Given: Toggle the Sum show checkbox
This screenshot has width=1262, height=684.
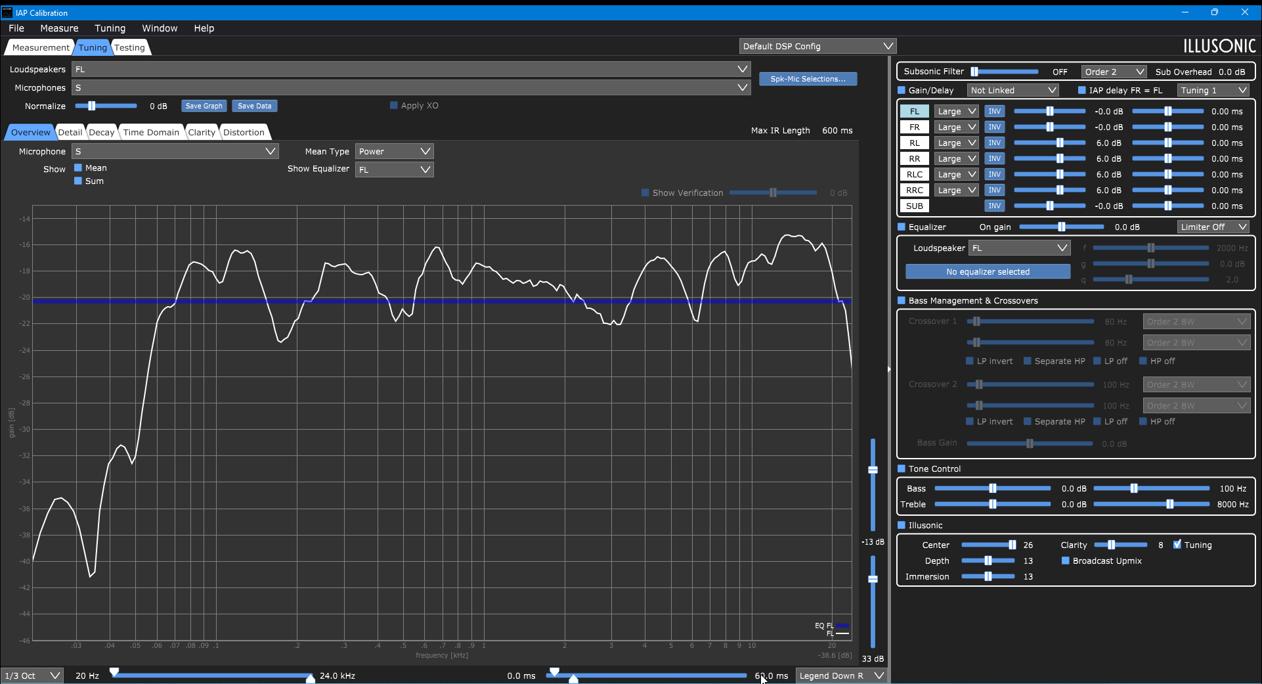Looking at the screenshot, I should 78,181.
